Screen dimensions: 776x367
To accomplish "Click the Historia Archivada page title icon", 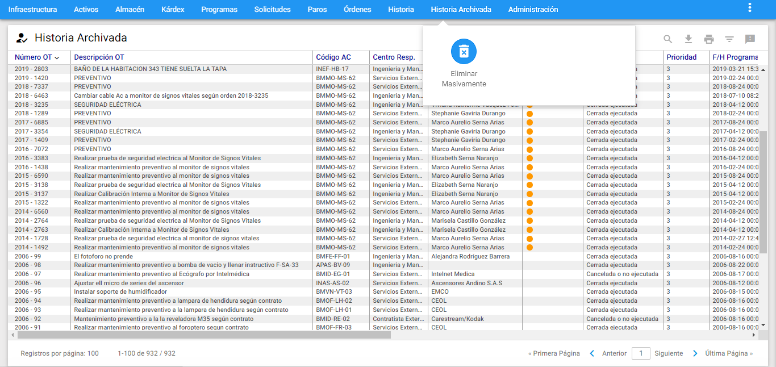I will (x=22, y=38).
